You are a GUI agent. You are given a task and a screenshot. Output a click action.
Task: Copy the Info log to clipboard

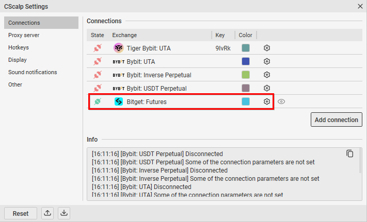point(350,153)
